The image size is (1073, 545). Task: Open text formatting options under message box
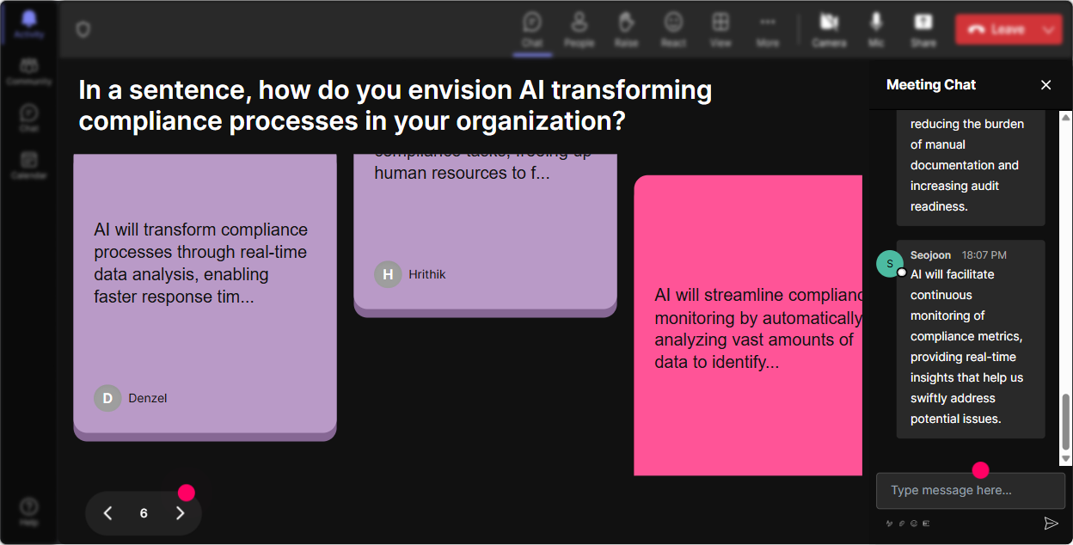(x=890, y=523)
